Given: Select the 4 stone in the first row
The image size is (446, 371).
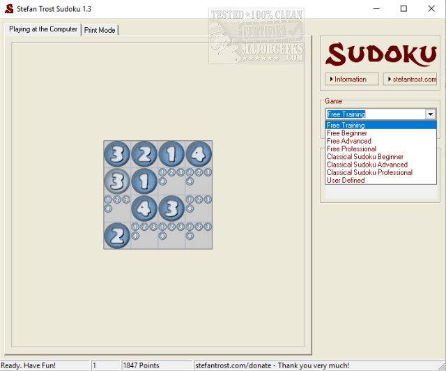Looking at the screenshot, I should coord(199,154).
